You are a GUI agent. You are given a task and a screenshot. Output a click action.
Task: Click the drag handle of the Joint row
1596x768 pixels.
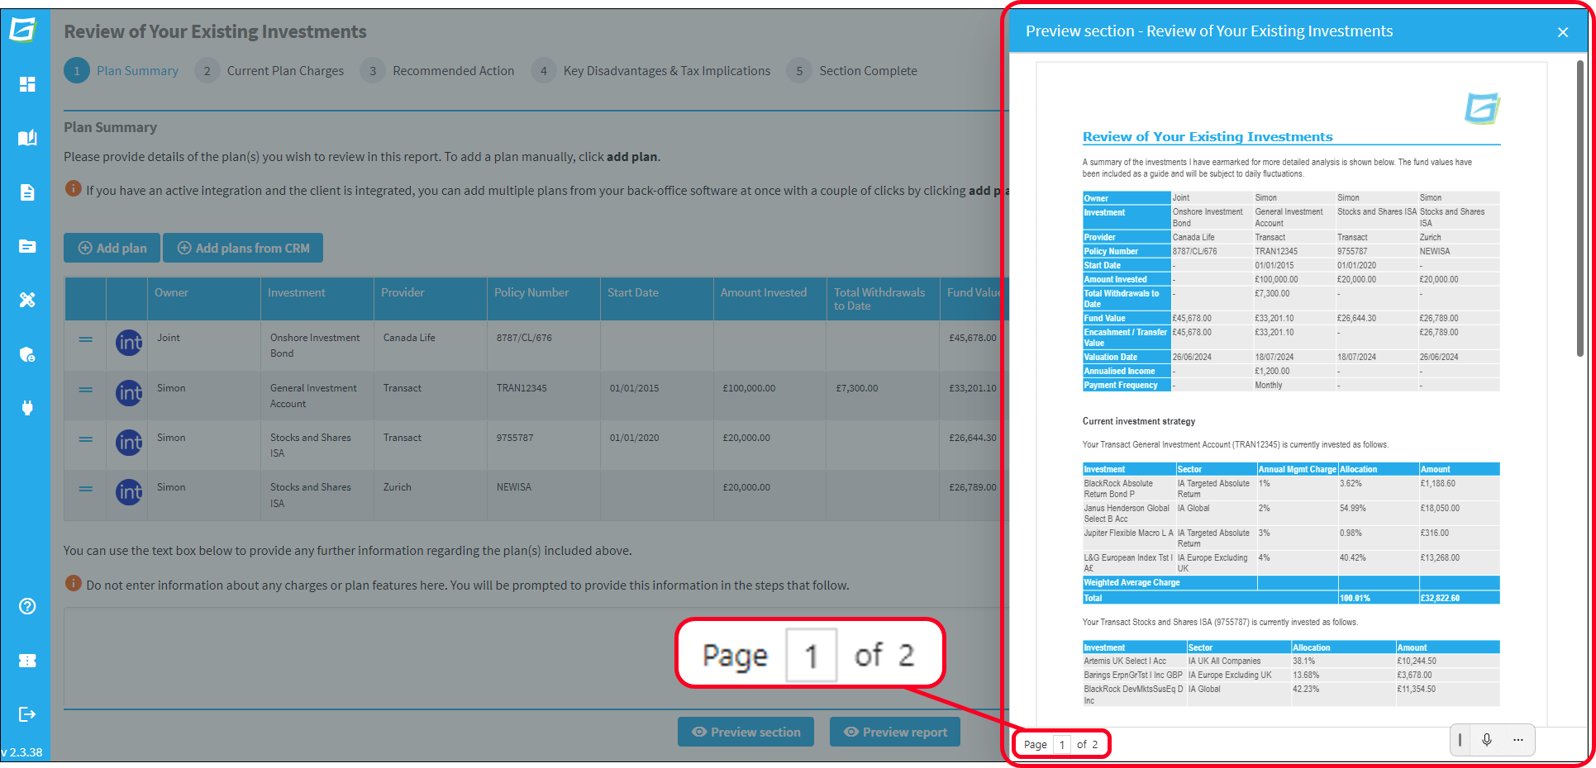click(86, 339)
